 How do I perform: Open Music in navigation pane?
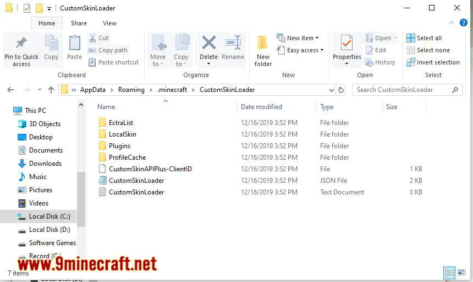[38, 177]
